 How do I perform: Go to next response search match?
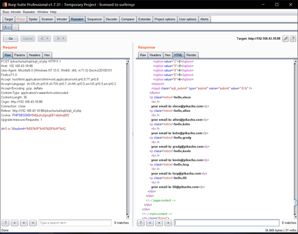[x=168, y=223]
